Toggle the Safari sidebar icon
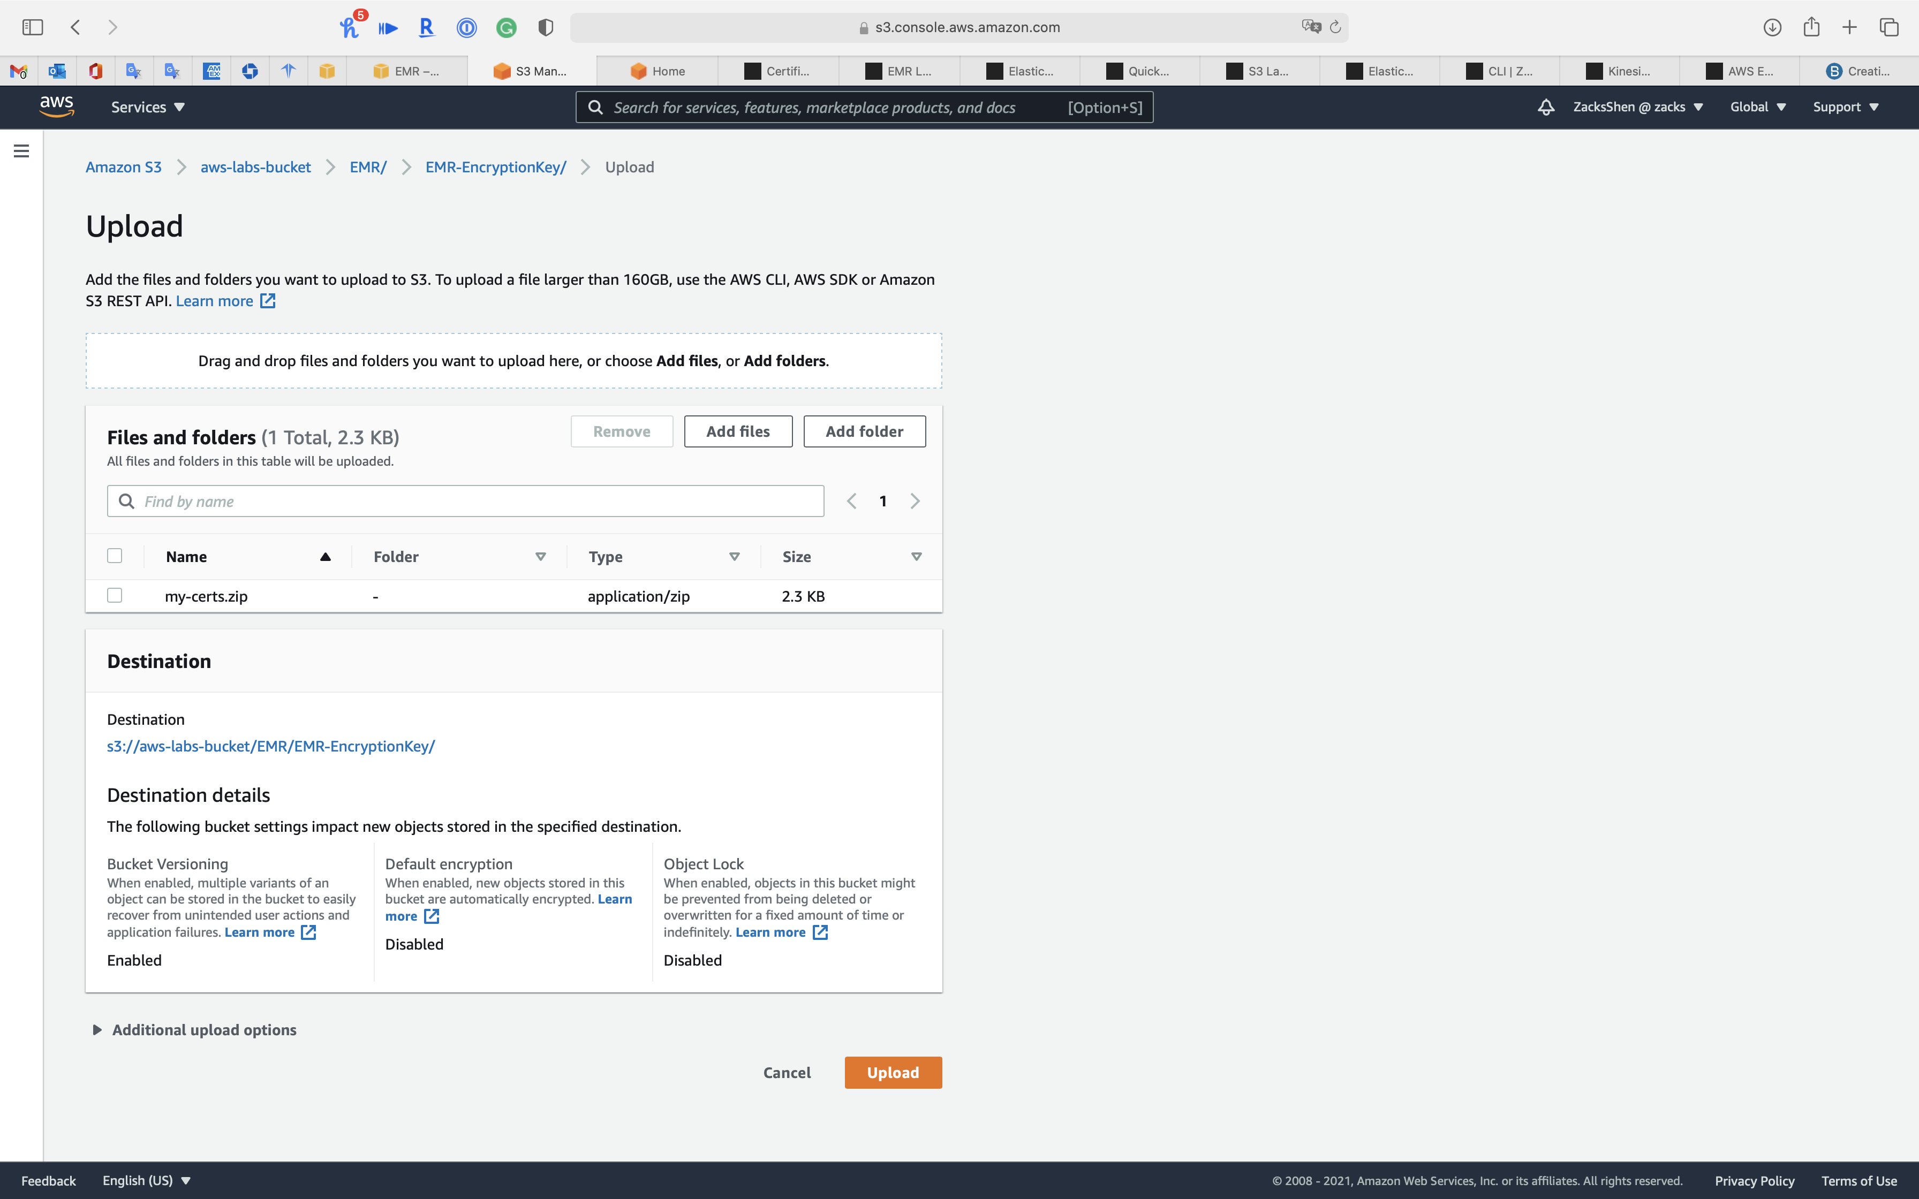The image size is (1919, 1199). 33,27
